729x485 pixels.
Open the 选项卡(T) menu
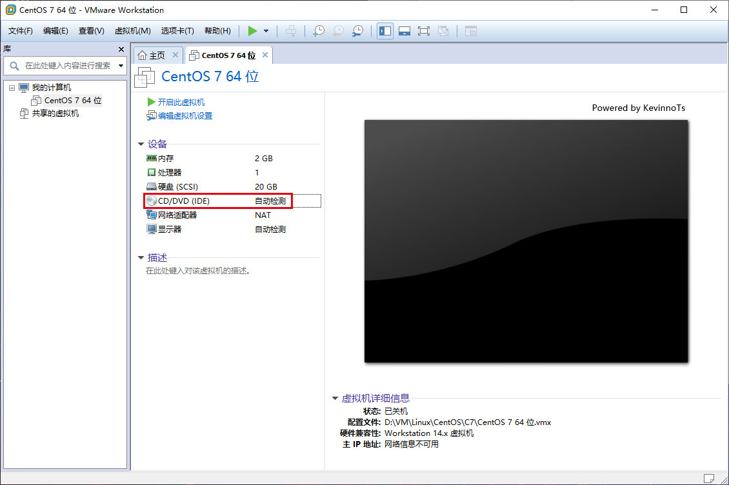[x=177, y=31]
